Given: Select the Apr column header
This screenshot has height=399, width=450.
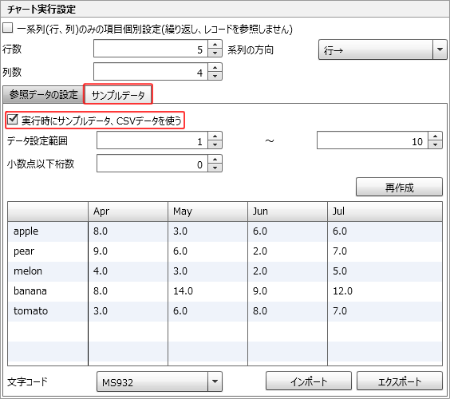Looking at the screenshot, I should click(128, 211).
